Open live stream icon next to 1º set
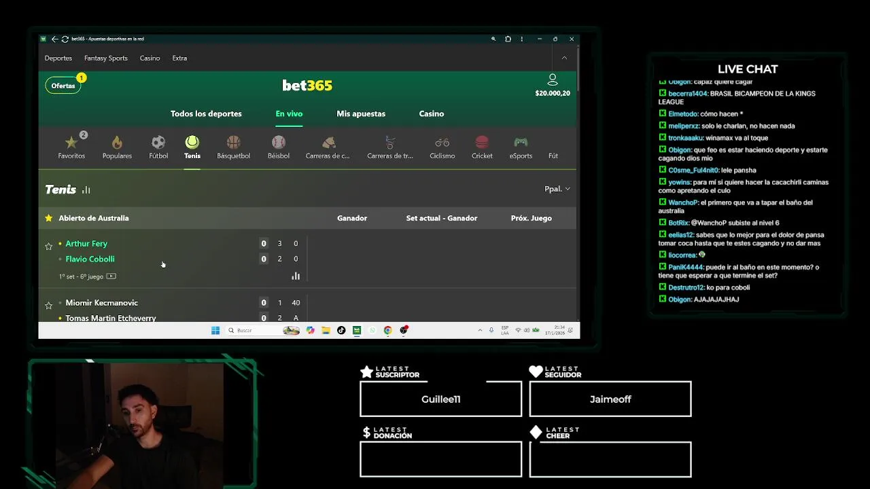This screenshot has height=489, width=870. pos(111,276)
